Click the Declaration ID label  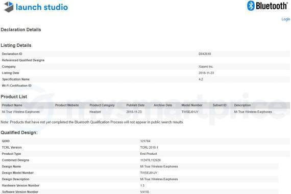tap(12, 54)
